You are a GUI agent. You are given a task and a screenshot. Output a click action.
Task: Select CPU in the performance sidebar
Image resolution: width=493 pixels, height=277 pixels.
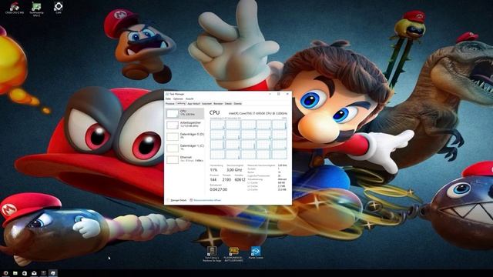point(185,113)
